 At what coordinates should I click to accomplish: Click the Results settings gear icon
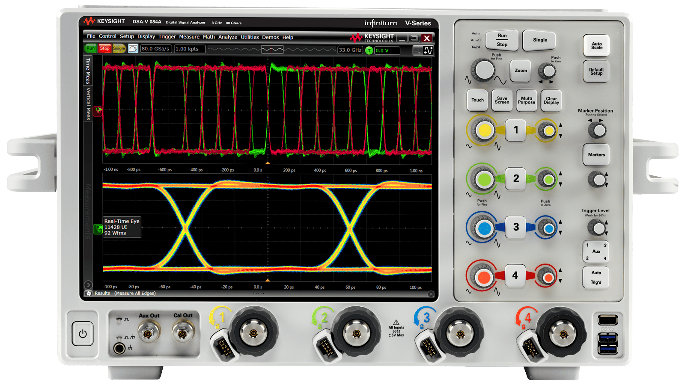point(89,293)
